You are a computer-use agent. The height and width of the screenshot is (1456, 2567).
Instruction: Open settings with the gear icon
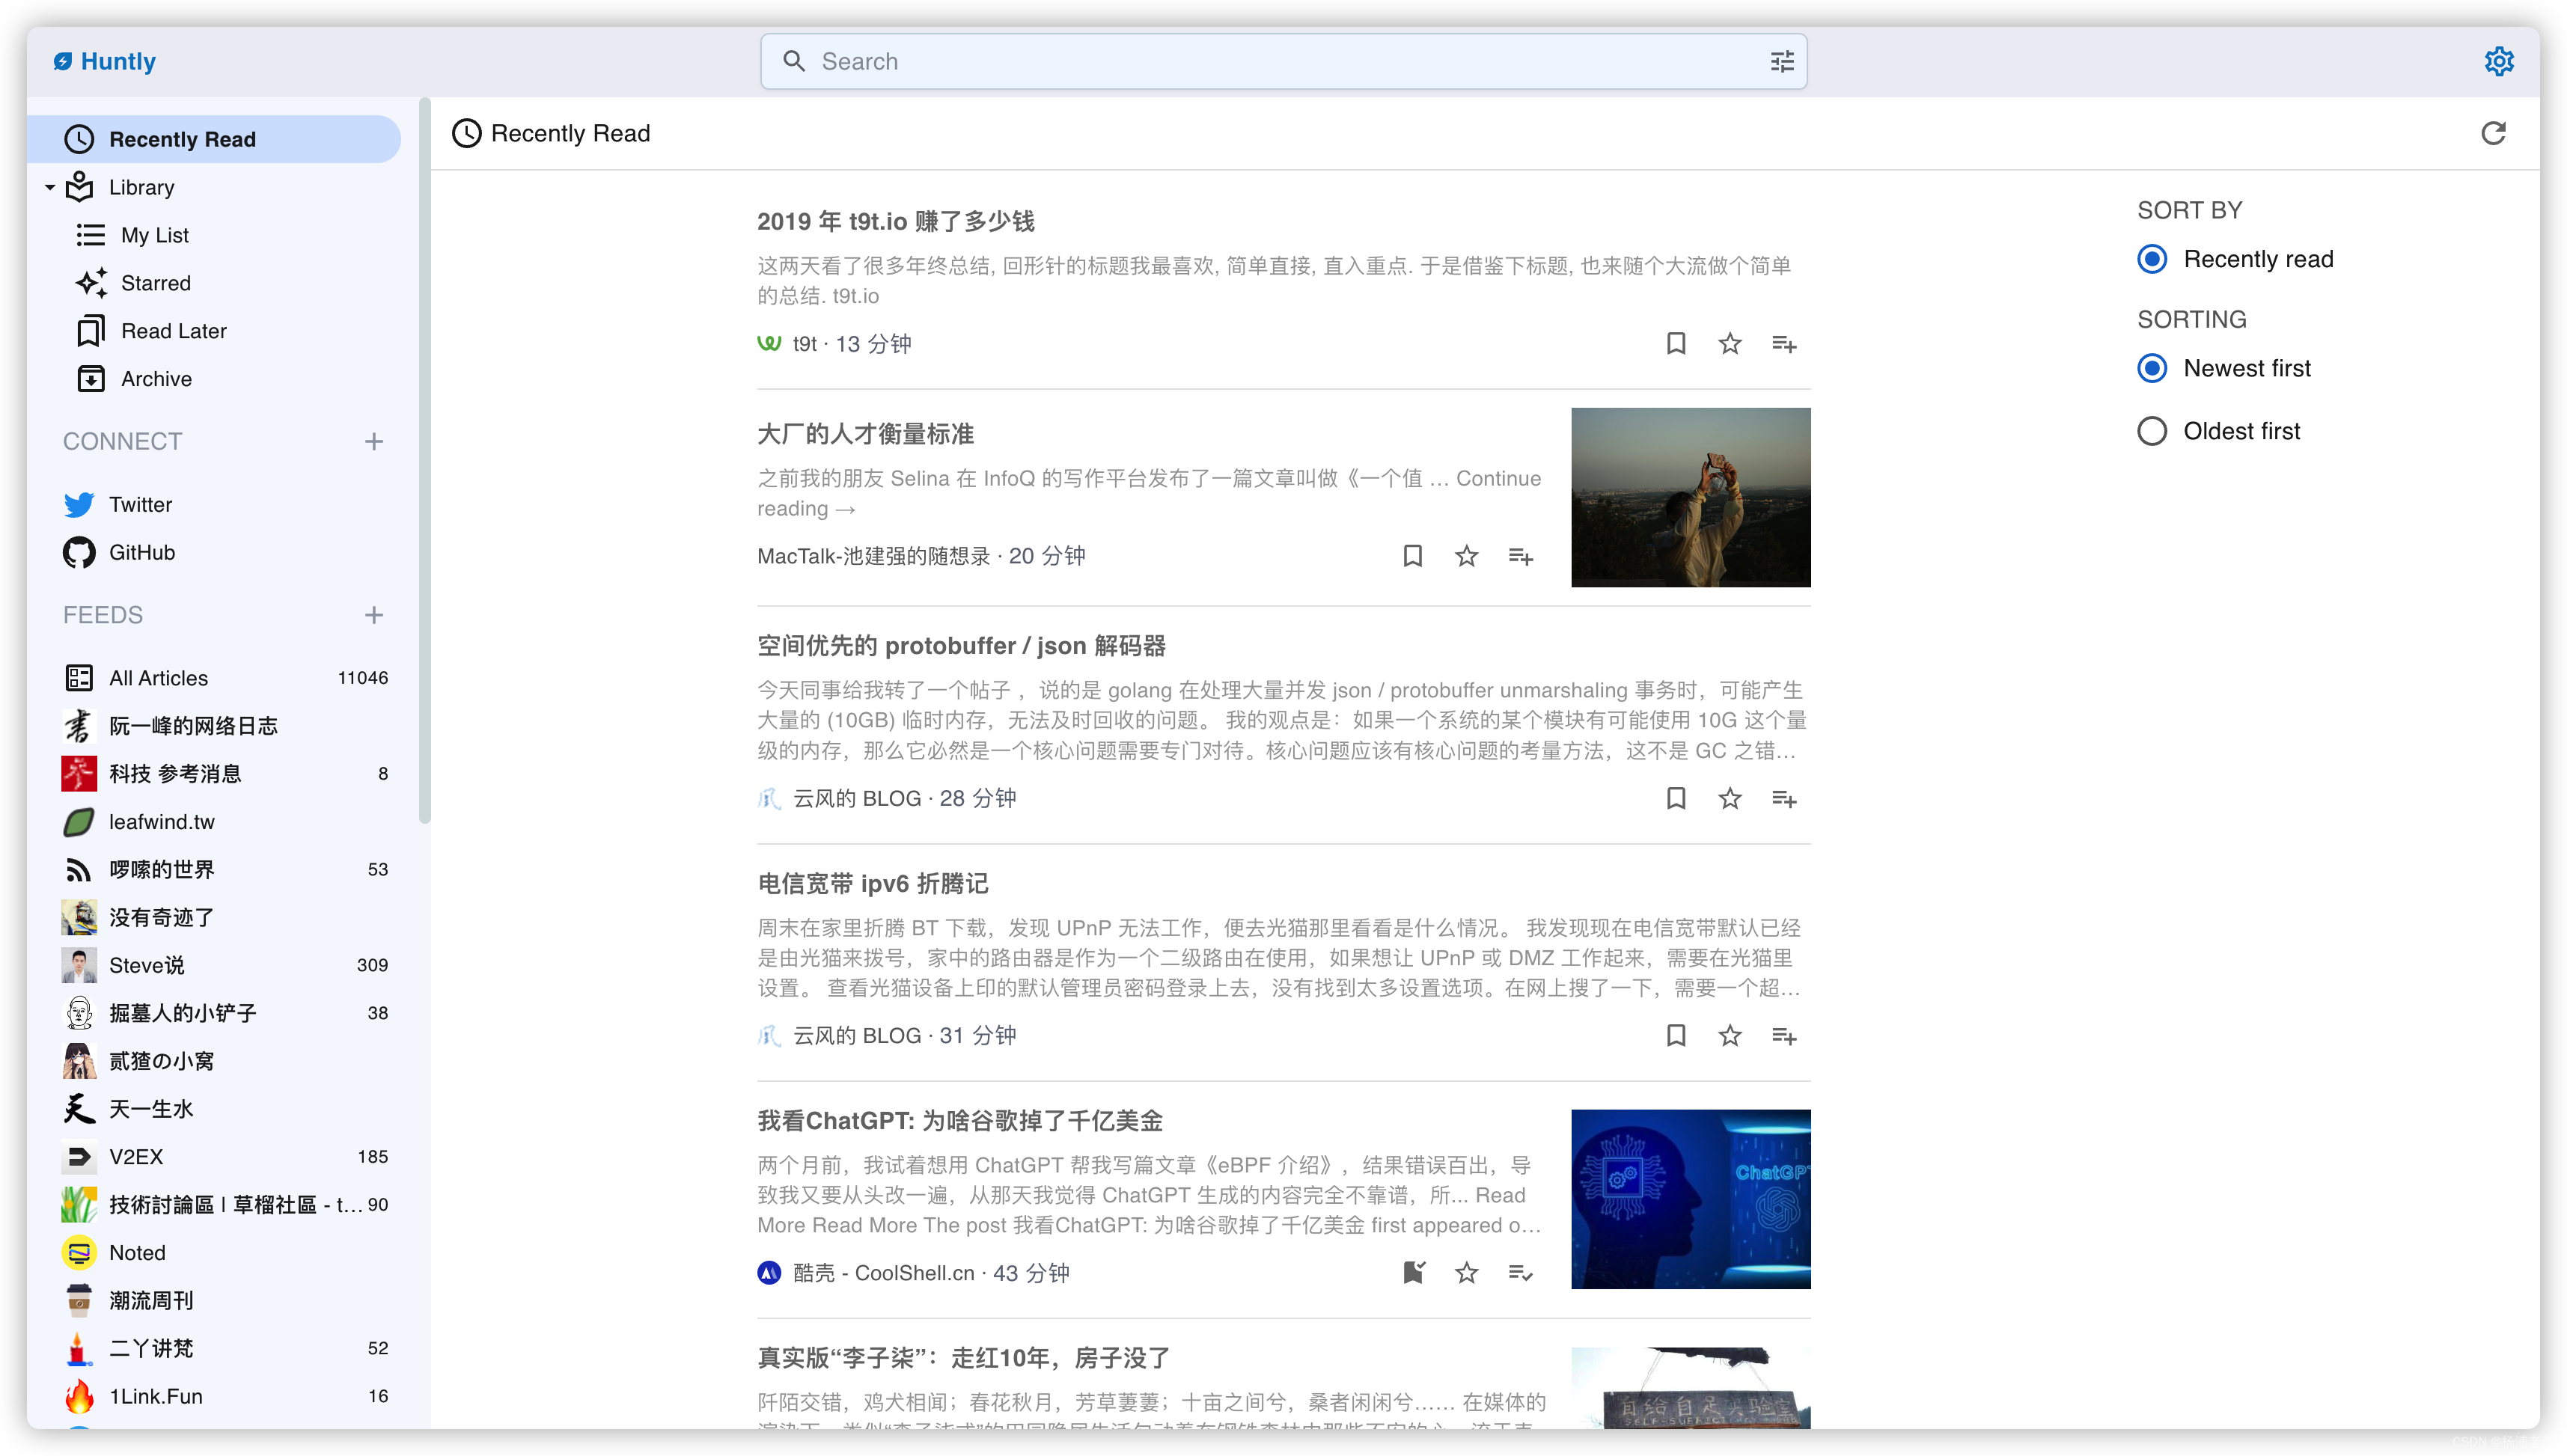tap(2499, 61)
